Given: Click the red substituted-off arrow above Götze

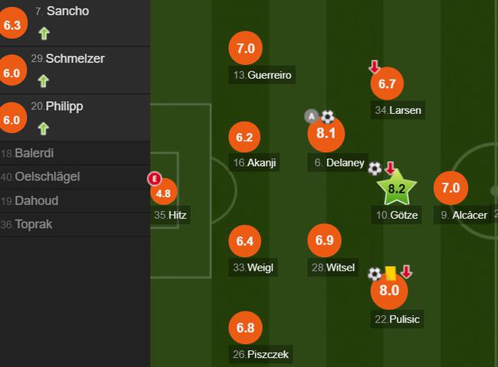Looking at the screenshot, I should (x=390, y=168).
